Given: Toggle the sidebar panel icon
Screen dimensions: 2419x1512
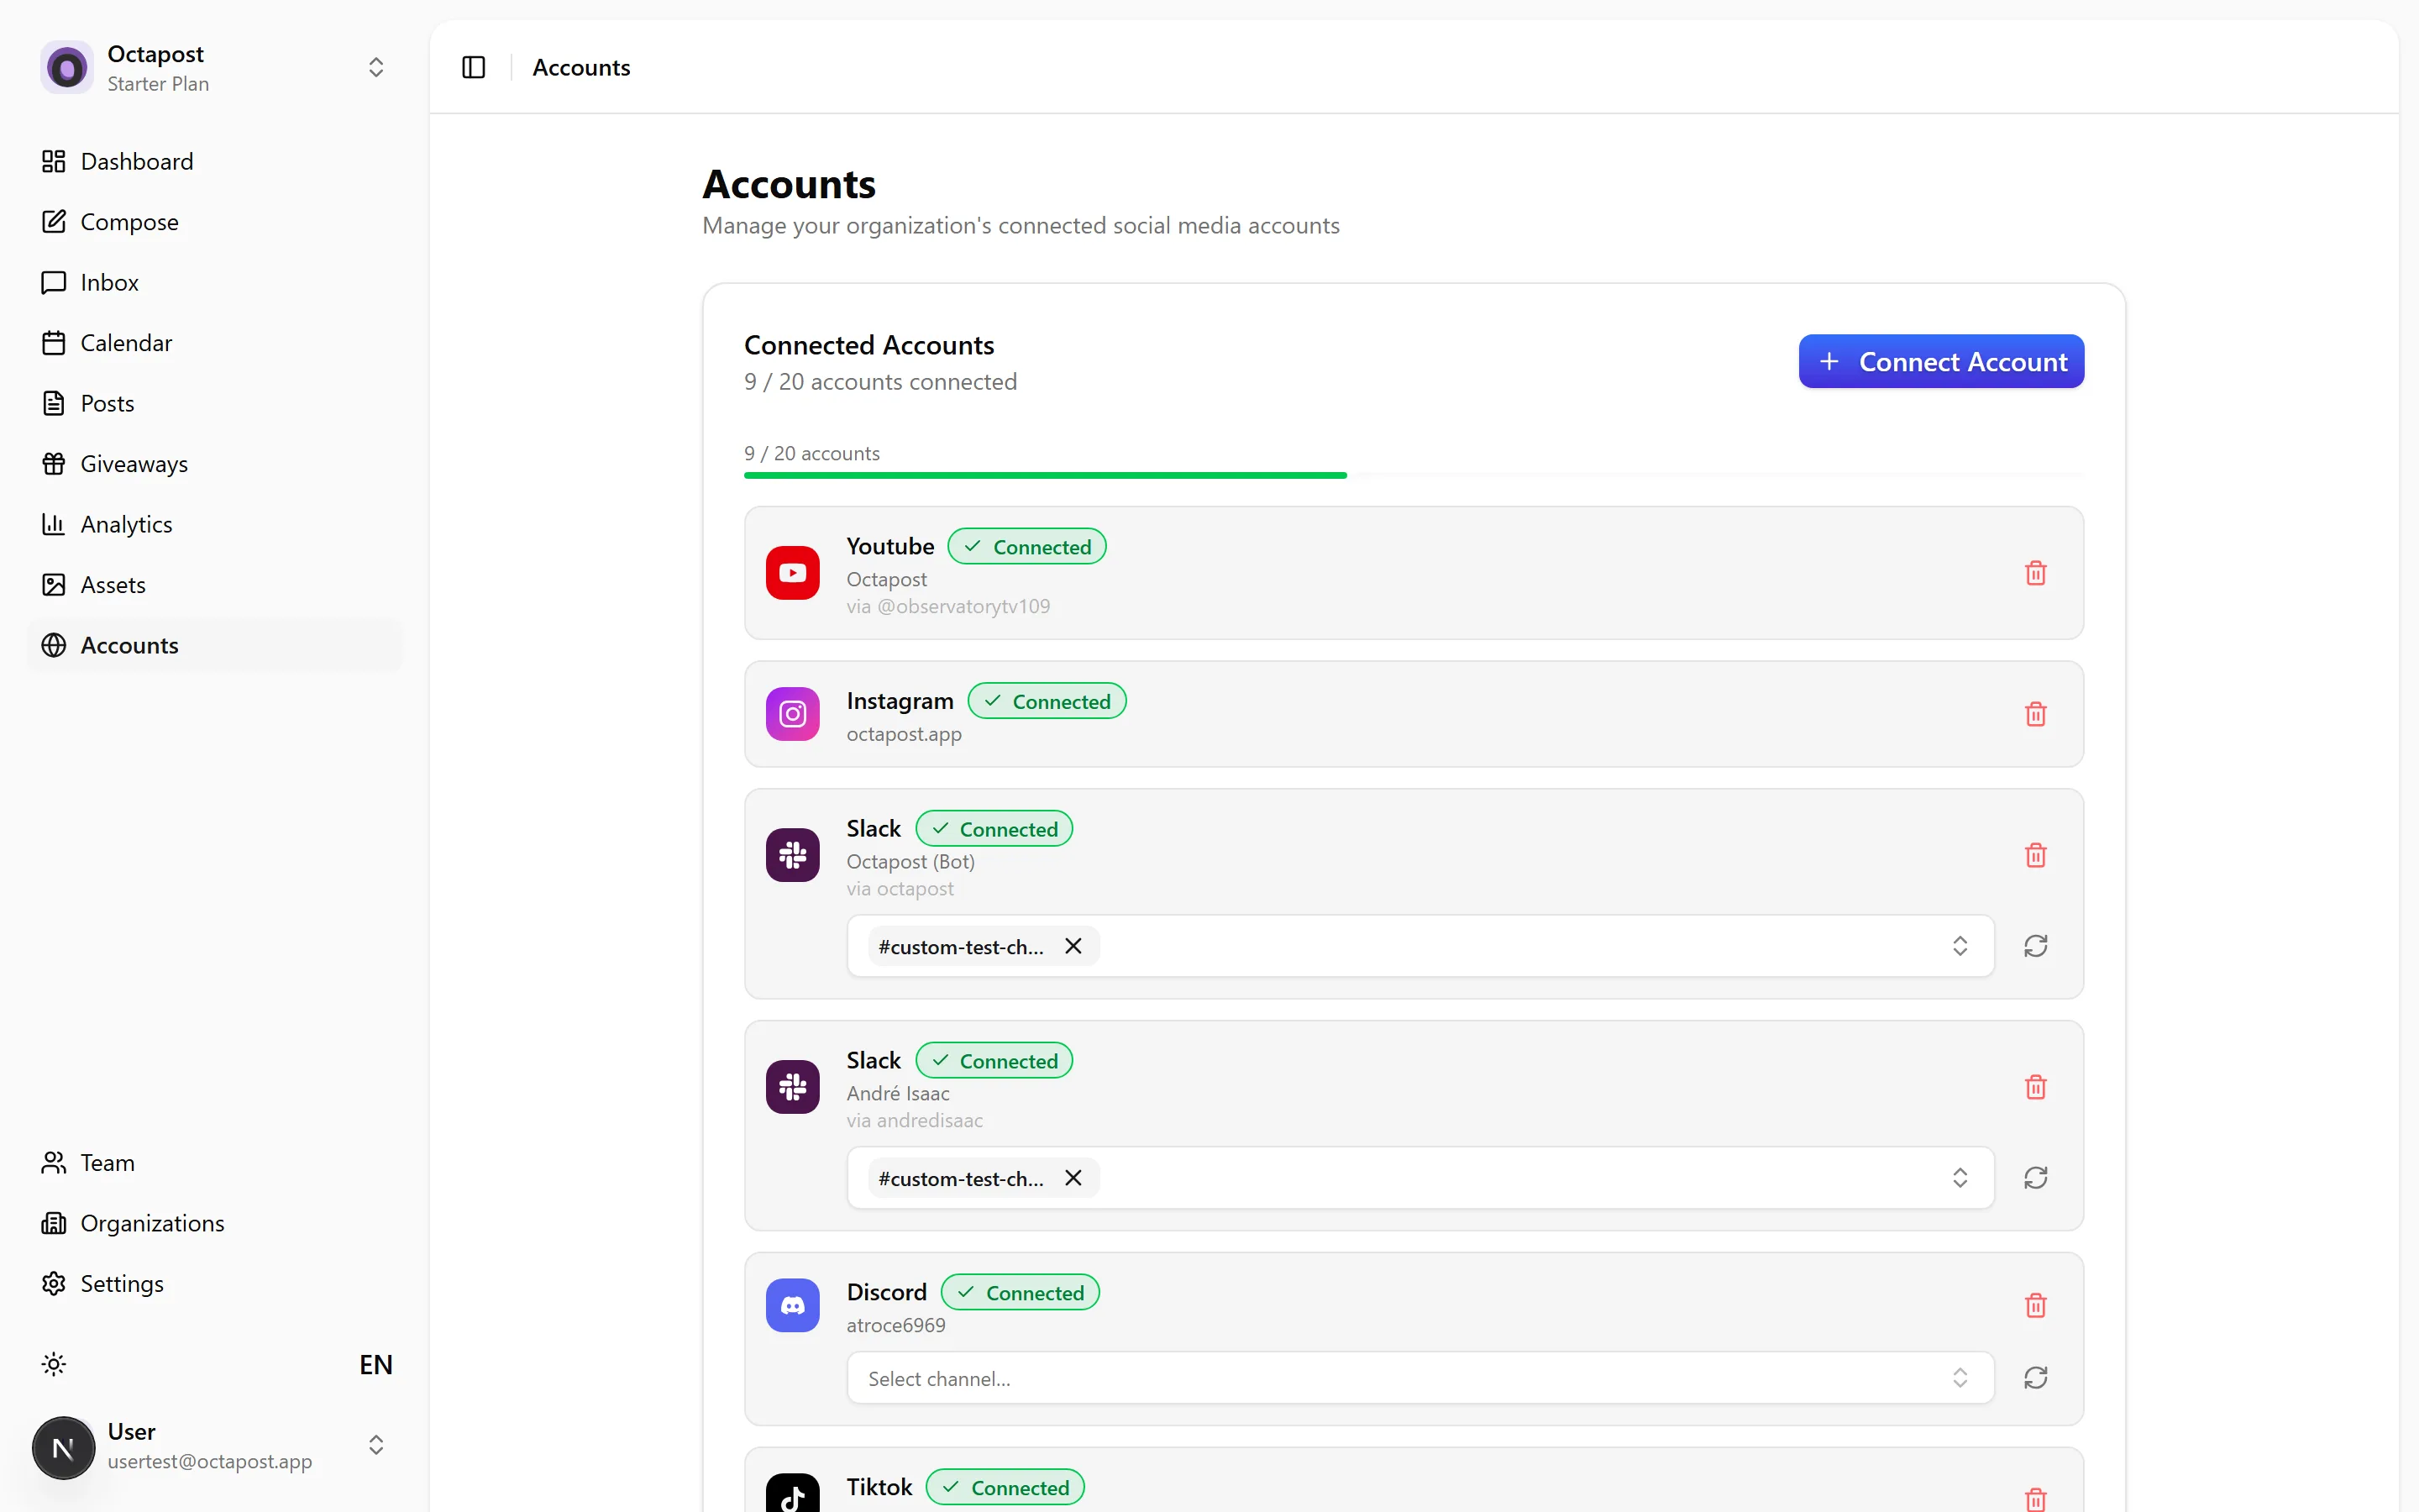Looking at the screenshot, I should pos(473,67).
